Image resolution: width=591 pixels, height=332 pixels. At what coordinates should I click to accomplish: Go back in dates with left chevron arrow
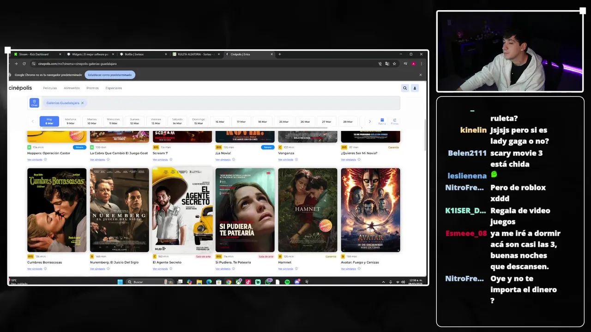point(32,121)
